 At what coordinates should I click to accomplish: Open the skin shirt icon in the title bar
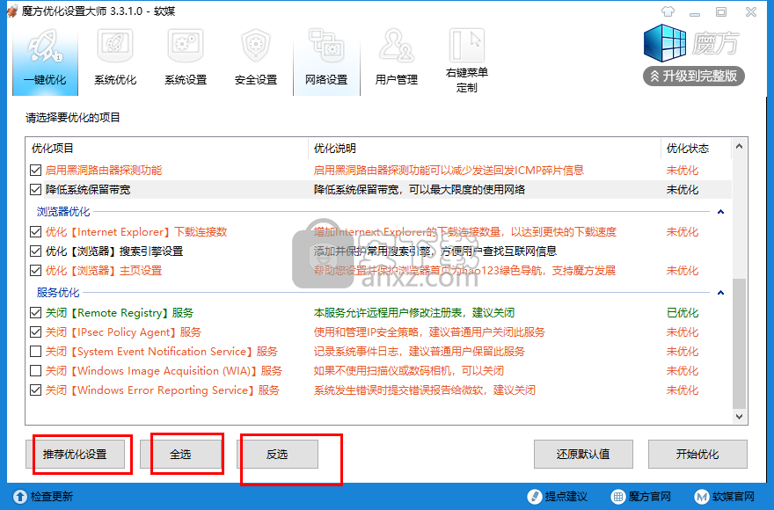[x=668, y=11]
